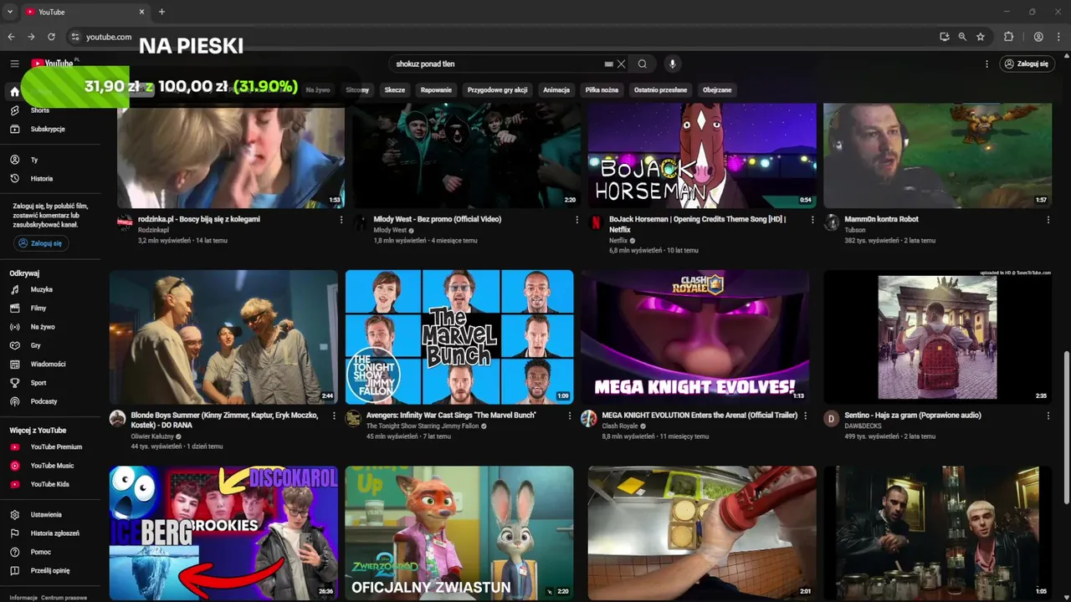Open Podcasty in the sidebar
The width and height of the screenshot is (1071, 602).
click(x=44, y=401)
